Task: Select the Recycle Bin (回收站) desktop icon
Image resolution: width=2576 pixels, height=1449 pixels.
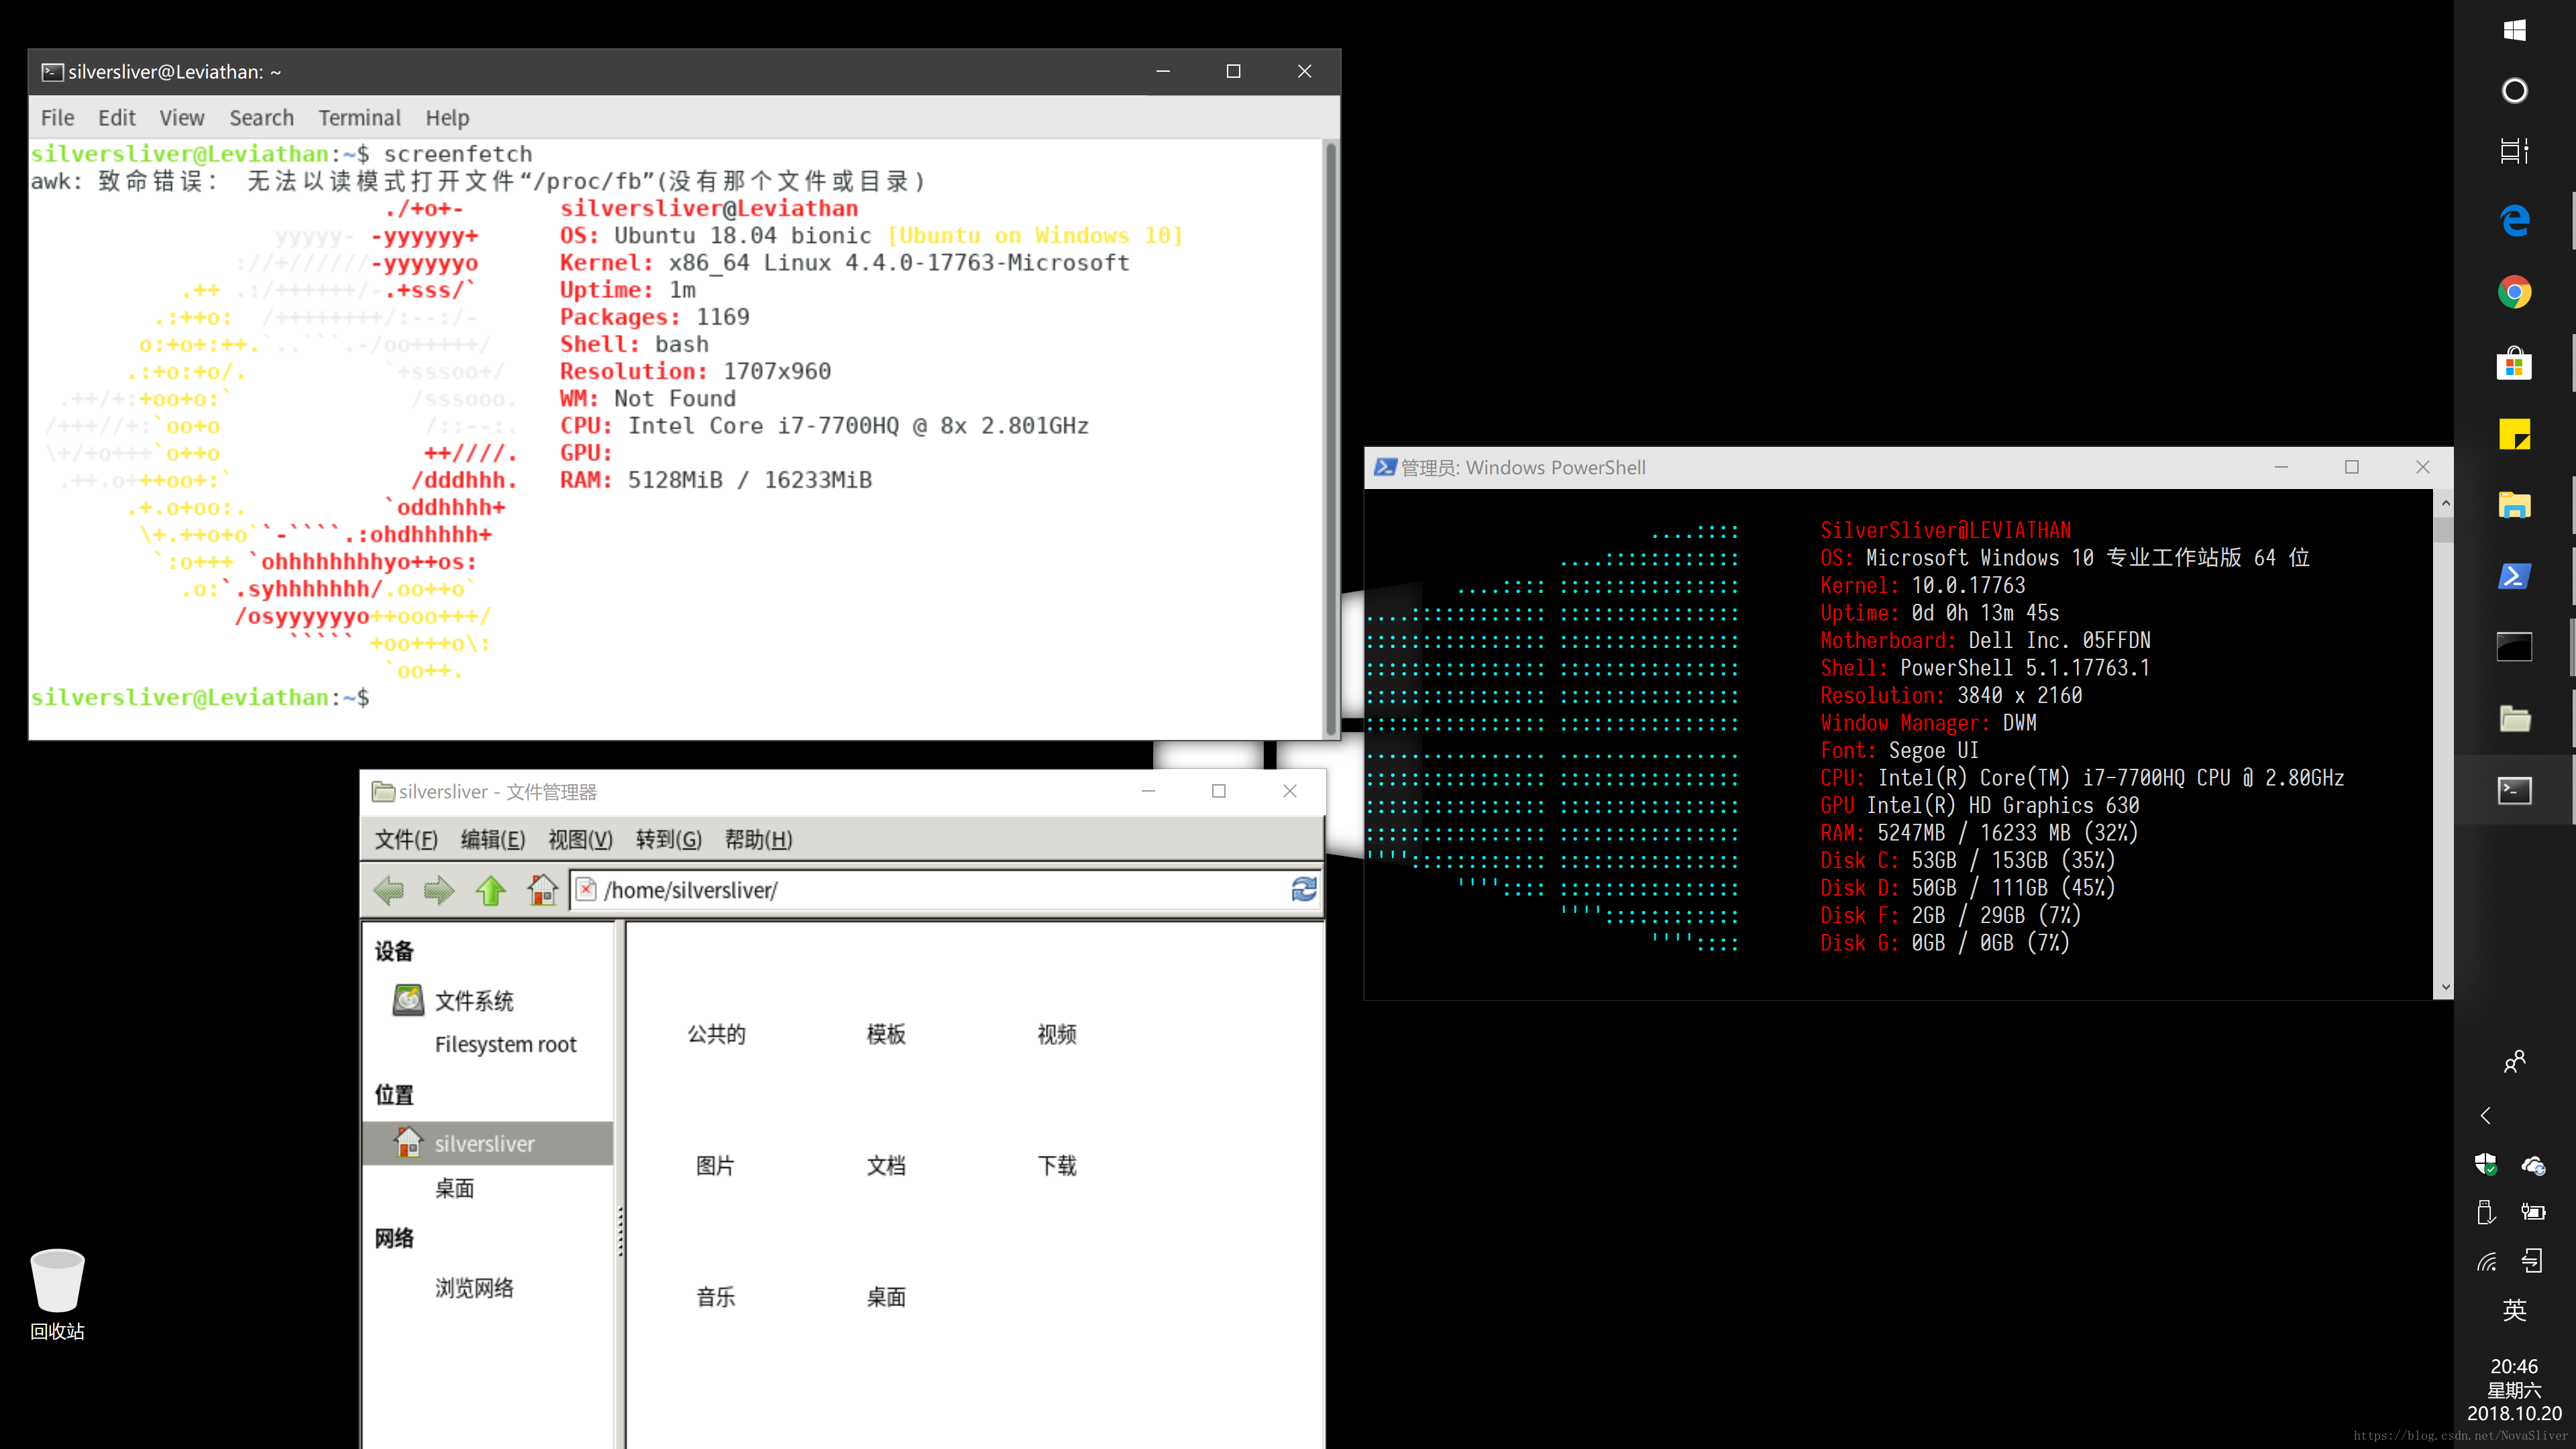Action: point(57,1294)
